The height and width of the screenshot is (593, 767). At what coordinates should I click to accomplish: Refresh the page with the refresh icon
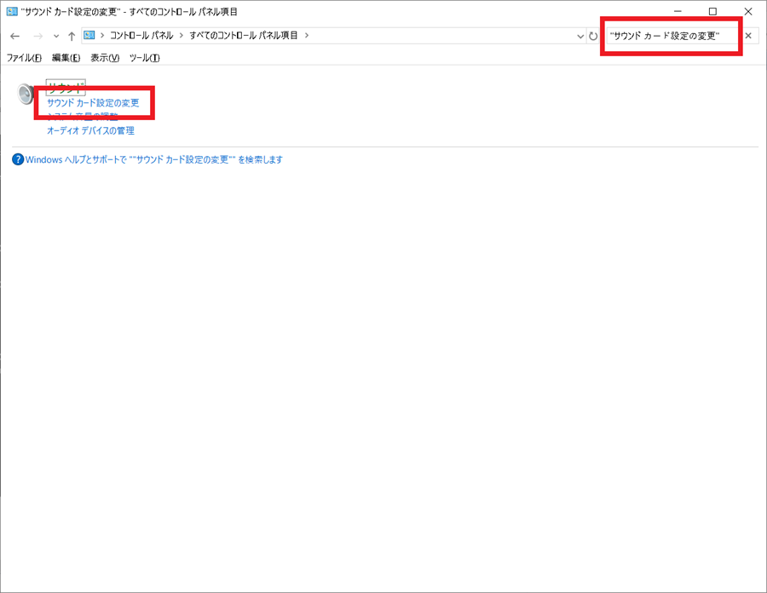pos(594,35)
